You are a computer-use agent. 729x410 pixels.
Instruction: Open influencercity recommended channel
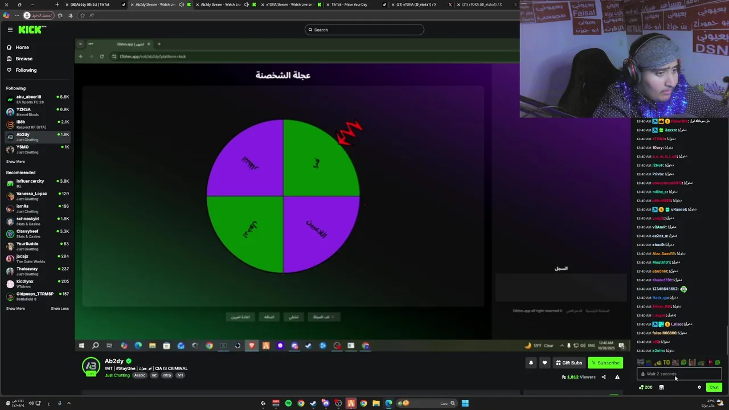point(37,183)
